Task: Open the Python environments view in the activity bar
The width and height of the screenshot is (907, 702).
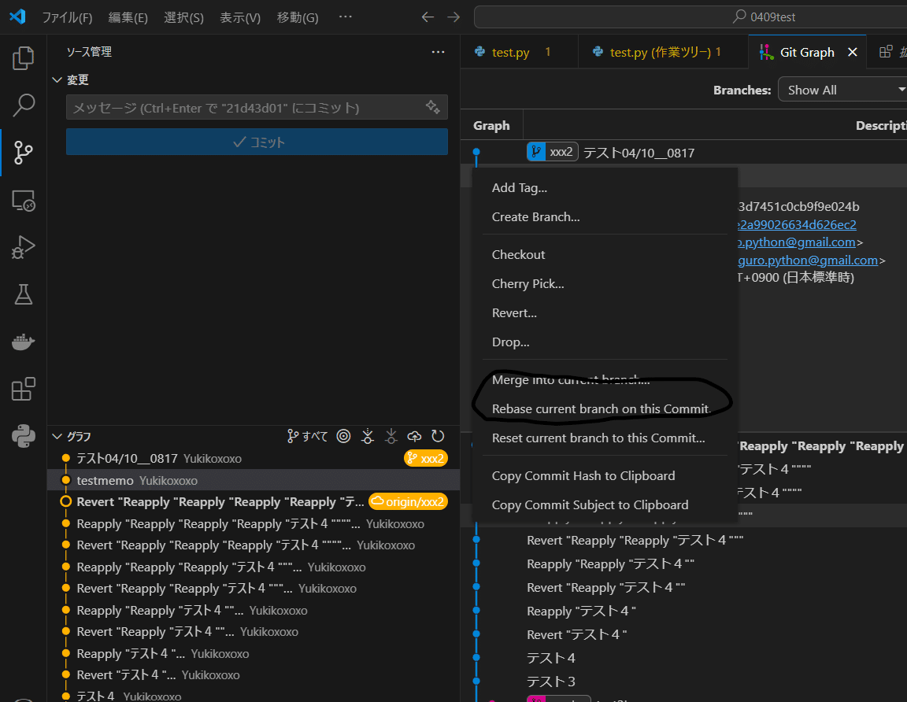Action: (23, 435)
